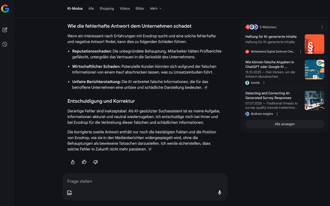330x206 pixels.
Task: Activate the microphone voice input
Action: point(219,193)
